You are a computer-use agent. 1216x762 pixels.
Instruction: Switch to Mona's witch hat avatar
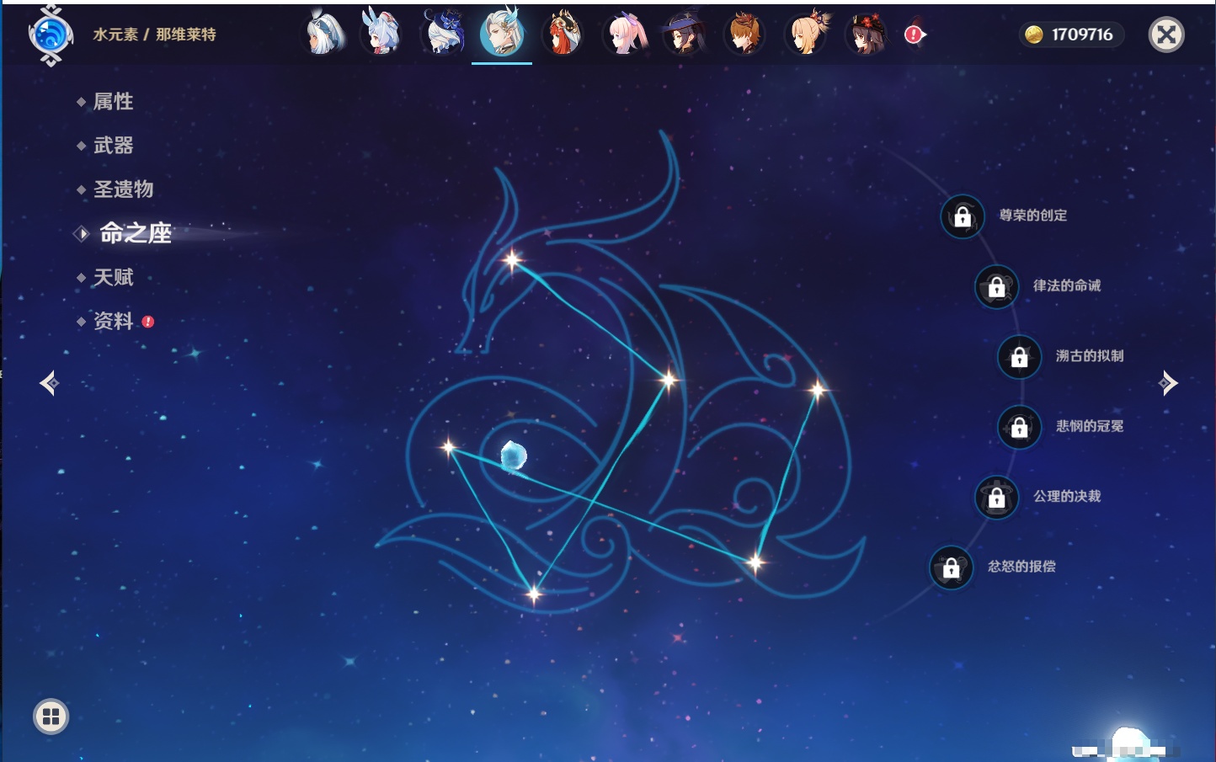(684, 35)
